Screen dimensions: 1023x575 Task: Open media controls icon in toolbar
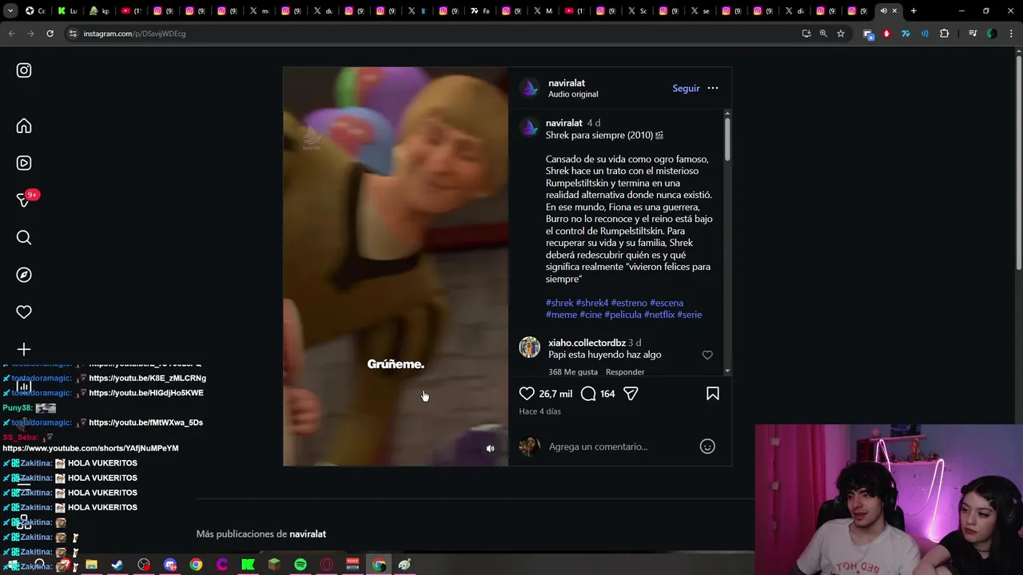click(x=973, y=34)
